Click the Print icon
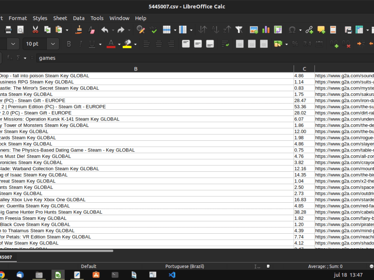The width and height of the screenshot is (374, 280). pos(8,30)
